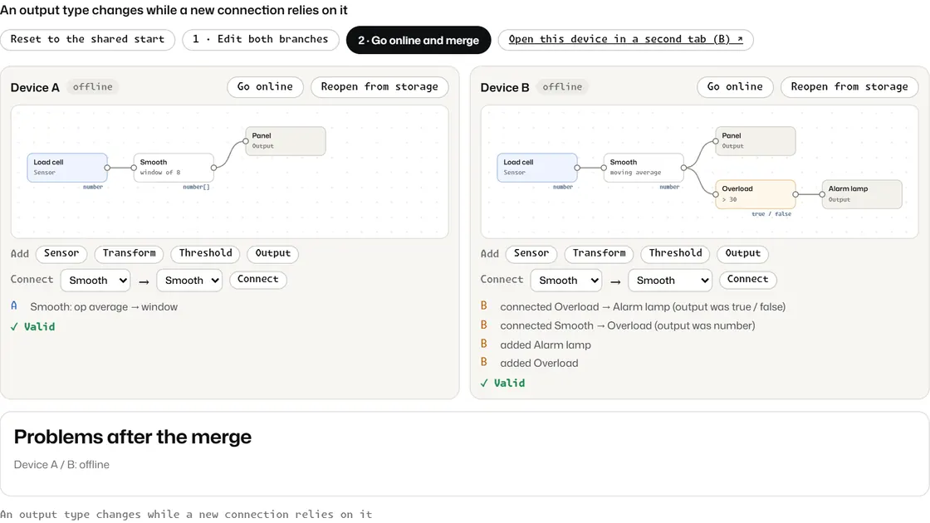Click Overload output port in Device B
The width and height of the screenshot is (930, 523).
click(x=795, y=194)
